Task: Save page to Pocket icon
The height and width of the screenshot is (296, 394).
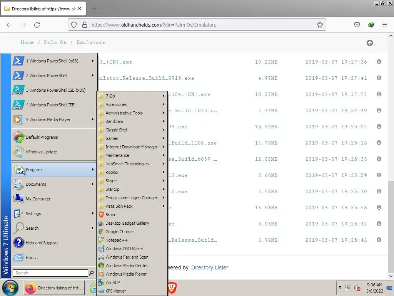Action: tap(357, 25)
